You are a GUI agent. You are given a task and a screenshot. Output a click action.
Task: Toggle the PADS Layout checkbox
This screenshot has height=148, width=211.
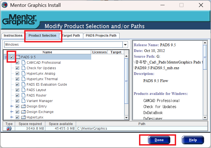click(x=17, y=90)
